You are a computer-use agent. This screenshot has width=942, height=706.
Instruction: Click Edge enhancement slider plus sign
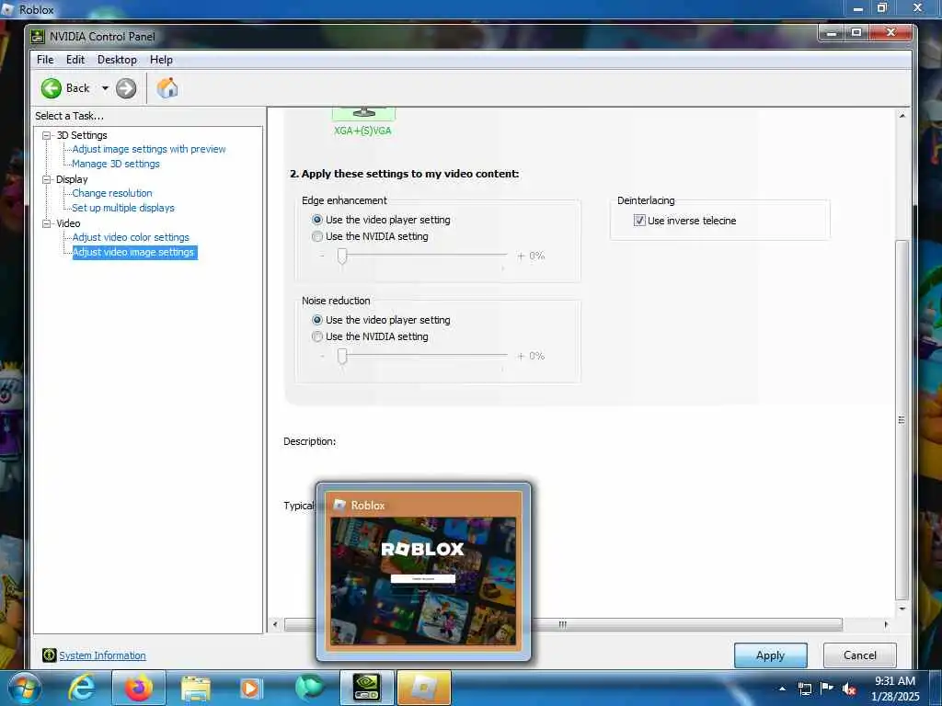[x=521, y=256]
